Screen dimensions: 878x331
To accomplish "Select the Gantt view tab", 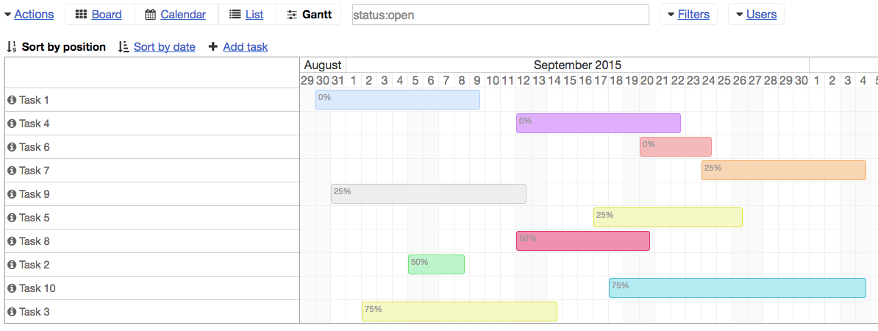I will [309, 15].
